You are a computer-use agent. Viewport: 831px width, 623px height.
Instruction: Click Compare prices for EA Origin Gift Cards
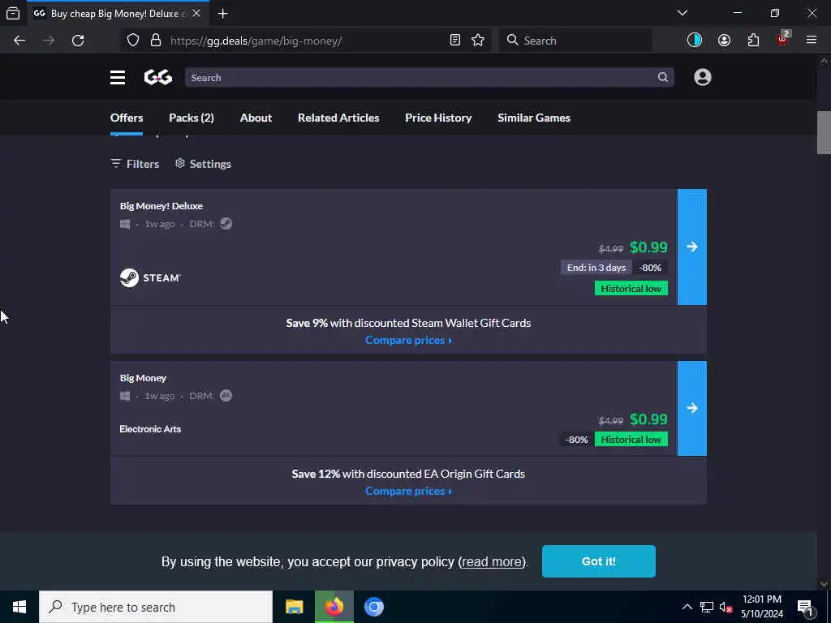pos(409,491)
